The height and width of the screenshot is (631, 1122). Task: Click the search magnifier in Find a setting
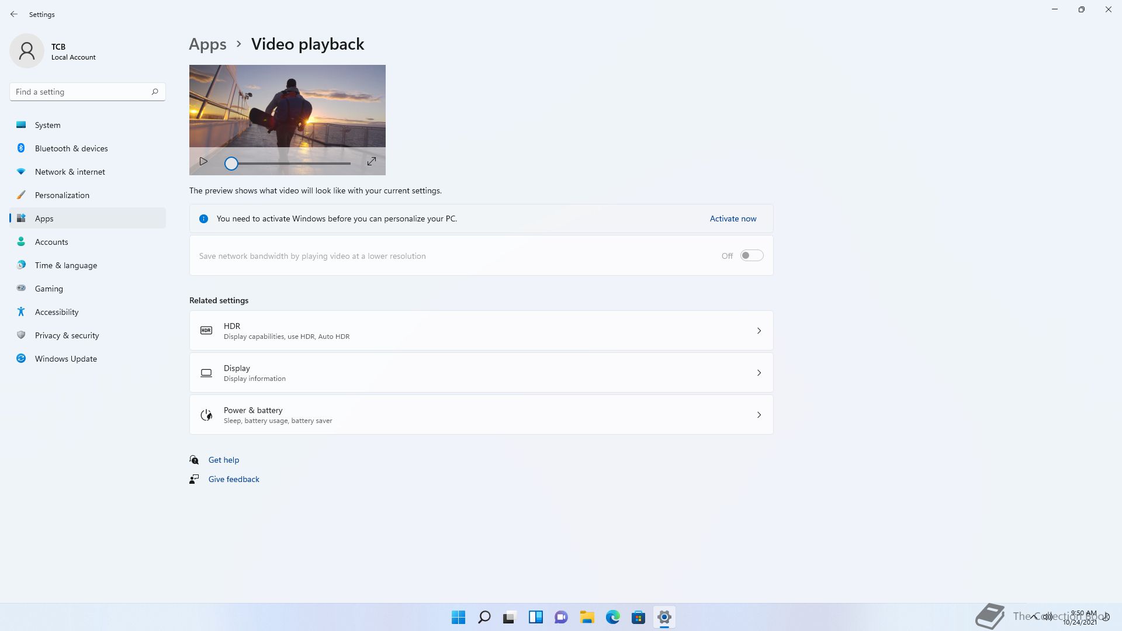[155, 92]
